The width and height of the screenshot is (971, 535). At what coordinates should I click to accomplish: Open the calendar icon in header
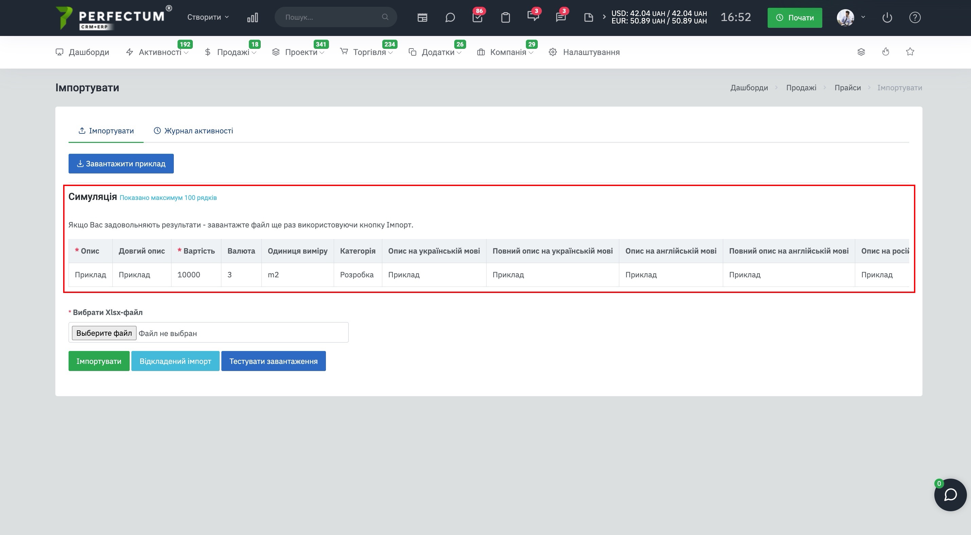pyautogui.click(x=422, y=17)
